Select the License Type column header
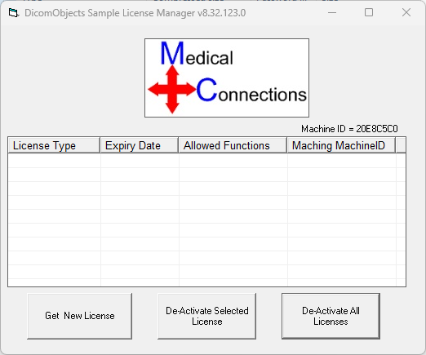Viewport: 426px width, 355px height. click(54, 145)
